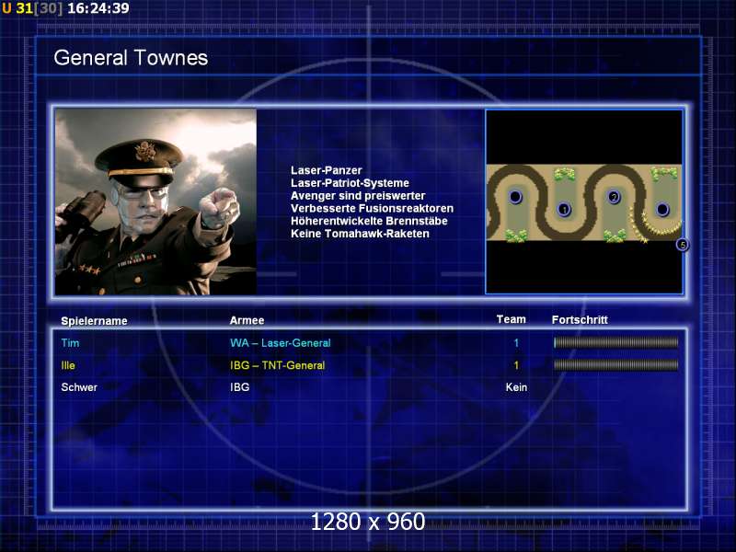Click start position marker 2 on the map

tap(614, 197)
